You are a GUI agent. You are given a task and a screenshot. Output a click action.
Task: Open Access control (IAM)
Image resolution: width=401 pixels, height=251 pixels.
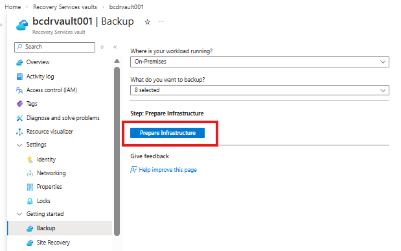52,90
